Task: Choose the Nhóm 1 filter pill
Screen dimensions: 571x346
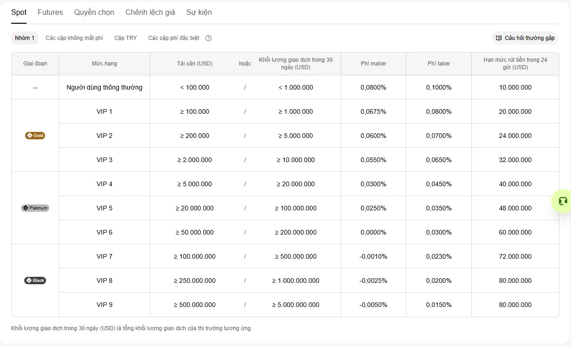Action: (25, 38)
